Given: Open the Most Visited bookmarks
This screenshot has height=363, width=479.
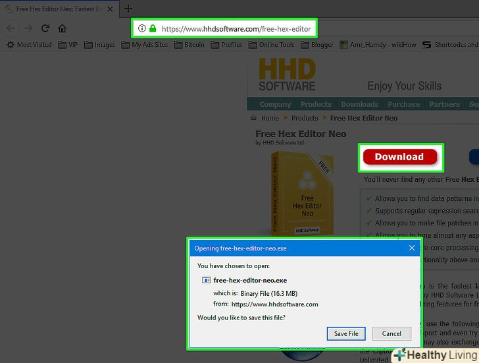Looking at the screenshot, I should (29, 45).
